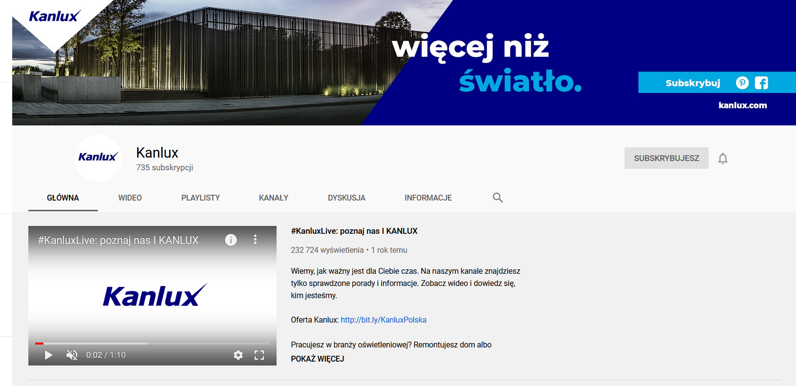Enter fullscreen mode on video
The image size is (796, 386).
[259, 355]
